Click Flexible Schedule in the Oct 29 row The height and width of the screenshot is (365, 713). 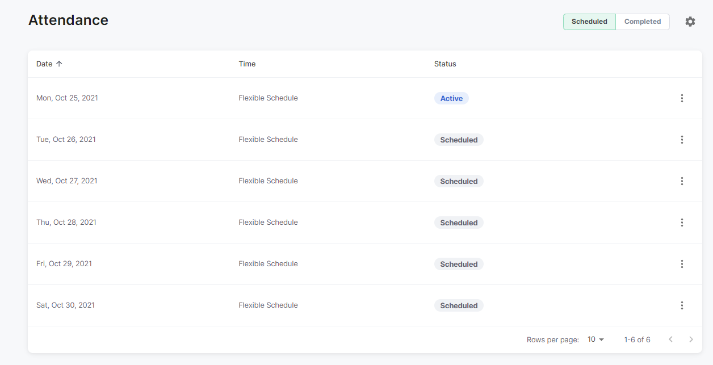[x=268, y=263]
